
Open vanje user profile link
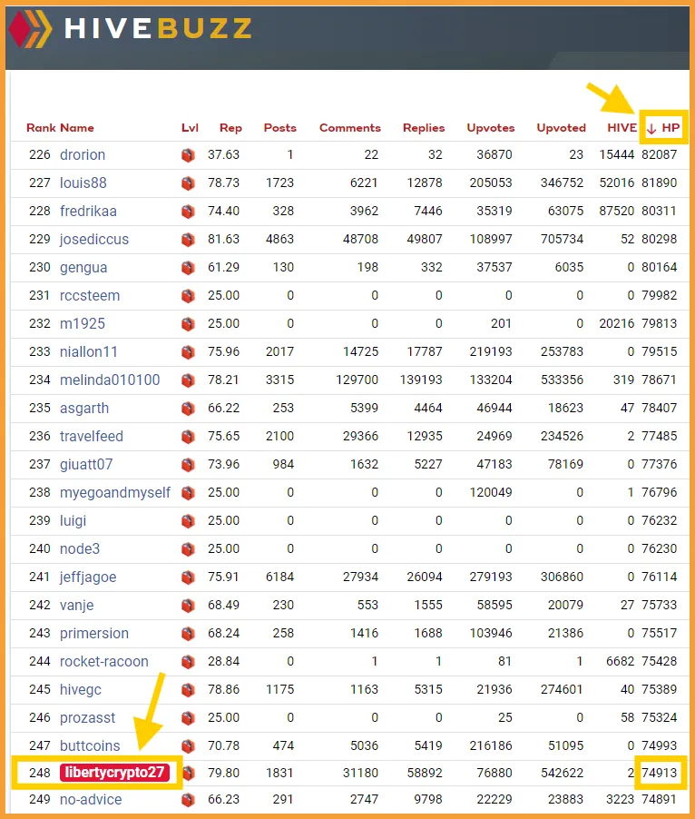click(x=77, y=606)
